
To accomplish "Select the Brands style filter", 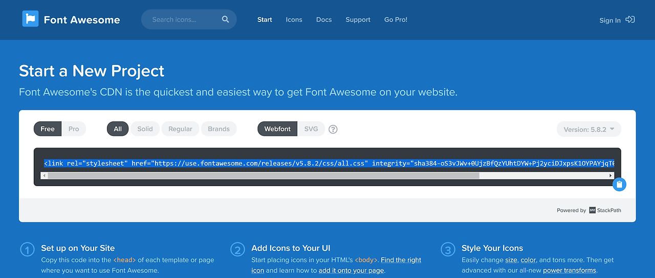I will (219, 129).
